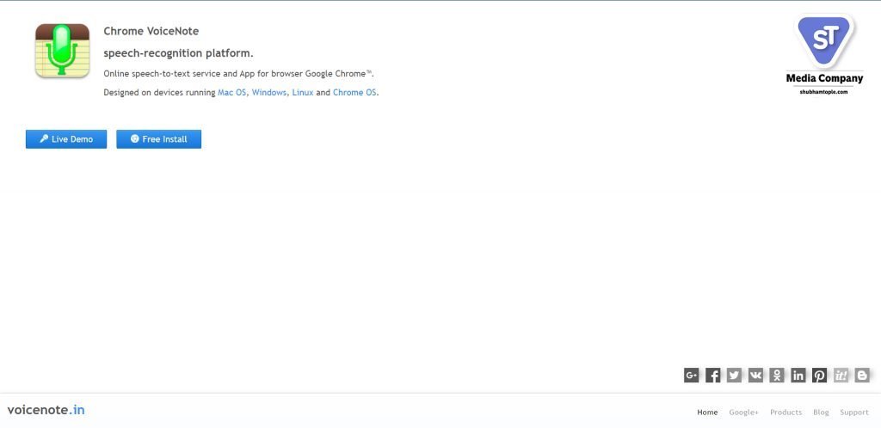Image resolution: width=881 pixels, height=428 pixels.
Task: Click the 'Online speech-to-text service' description line
Action: [x=239, y=74]
